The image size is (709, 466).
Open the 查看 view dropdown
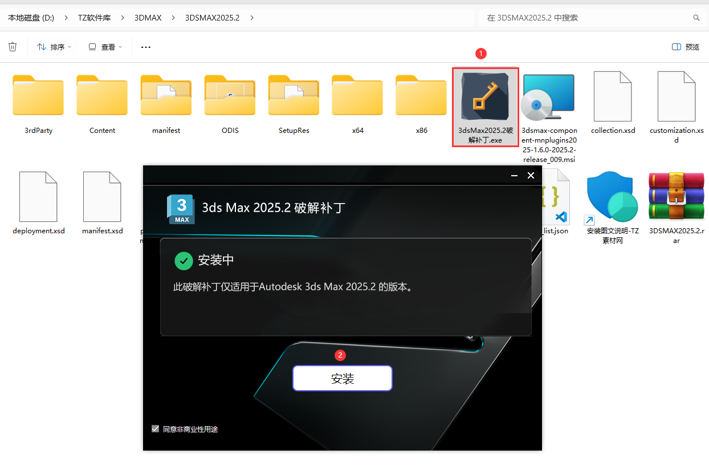[105, 47]
